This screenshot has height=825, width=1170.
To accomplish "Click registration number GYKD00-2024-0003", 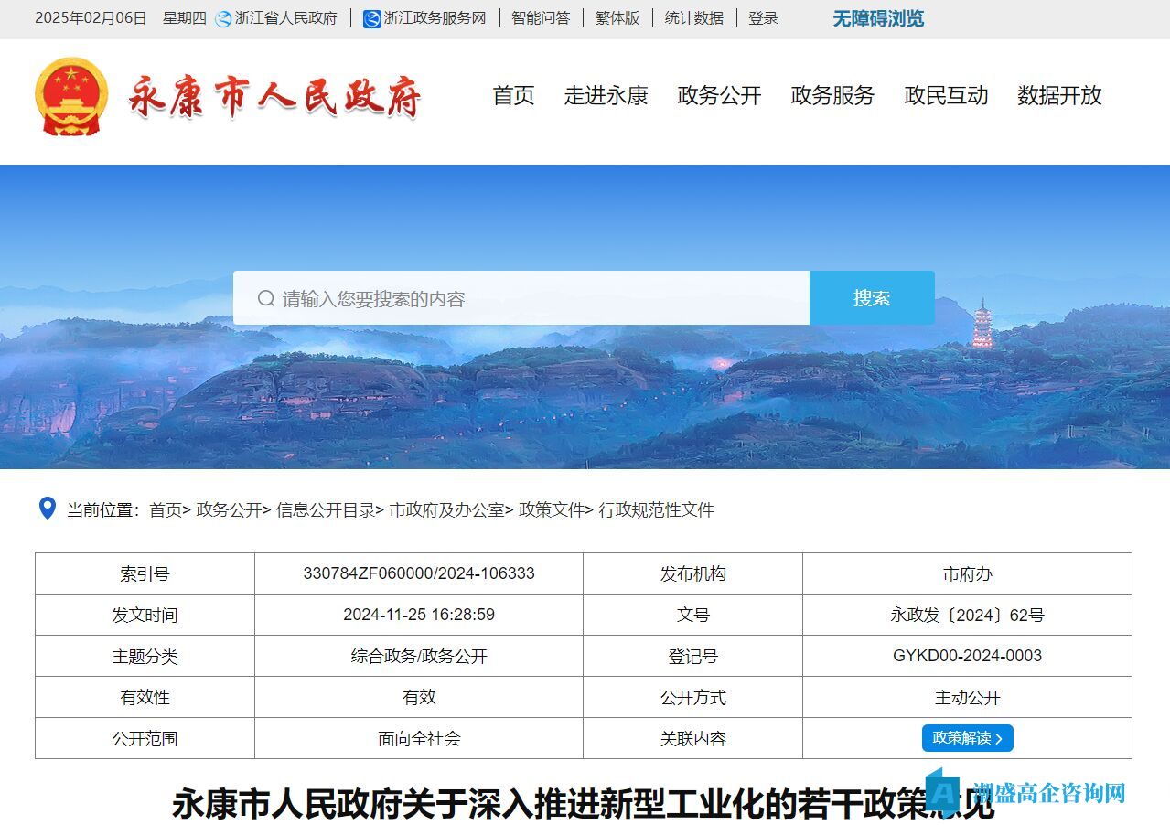I will (967, 656).
